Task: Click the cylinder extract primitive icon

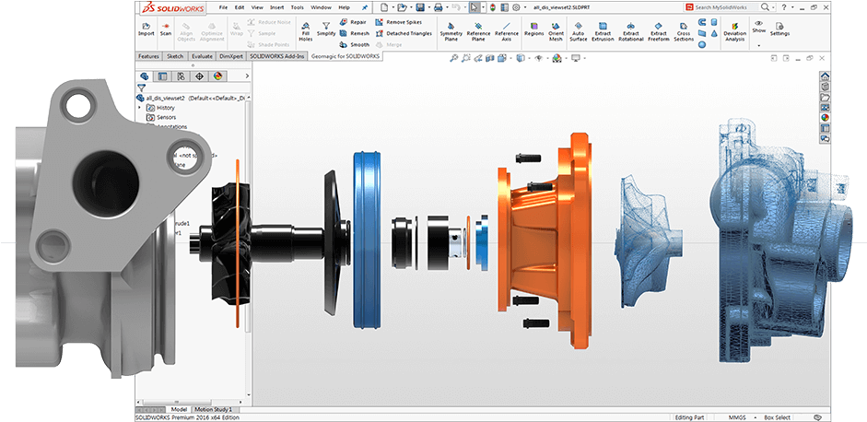Action: pos(713,22)
